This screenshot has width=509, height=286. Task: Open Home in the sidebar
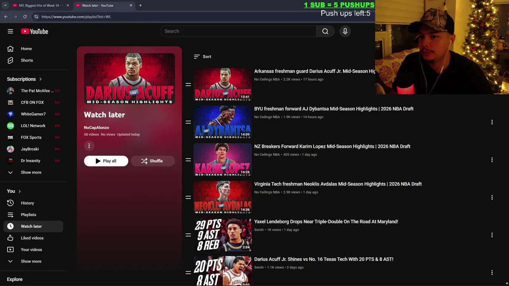(x=33, y=48)
